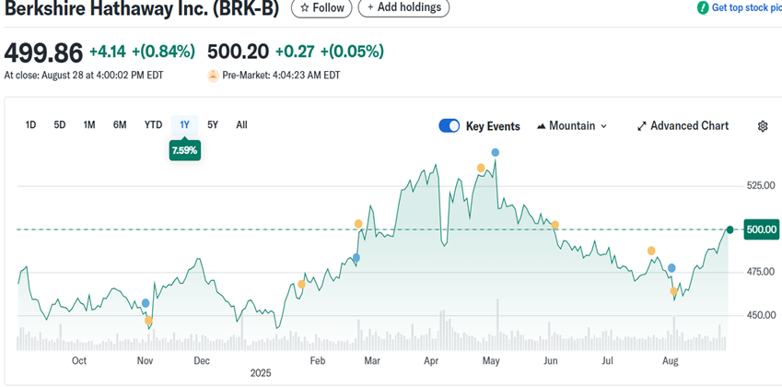Click the 7.59% return badge
The width and height of the screenshot is (782, 387).
(x=185, y=150)
